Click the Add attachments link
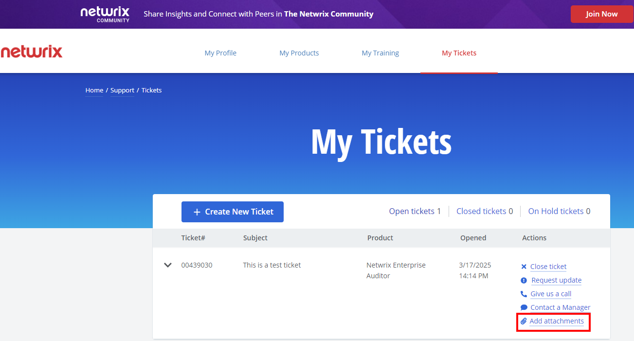Image resolution: width=634 pixels, height=341 pixels. [557, 321]
